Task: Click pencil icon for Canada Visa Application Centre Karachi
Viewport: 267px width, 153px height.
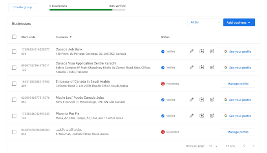Action: click(192, 67)
